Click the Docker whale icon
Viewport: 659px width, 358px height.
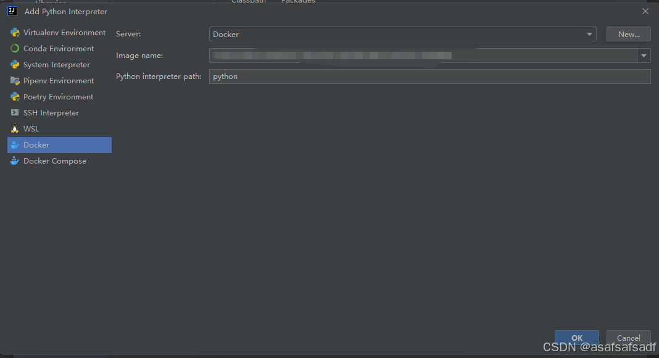[15, 145]
